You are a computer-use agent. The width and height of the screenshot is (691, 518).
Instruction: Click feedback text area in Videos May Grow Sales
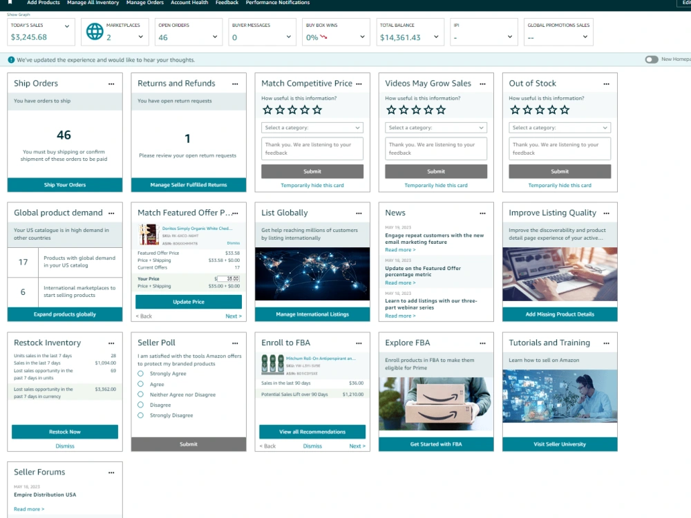pyautogui.click(x=436, y=148)
